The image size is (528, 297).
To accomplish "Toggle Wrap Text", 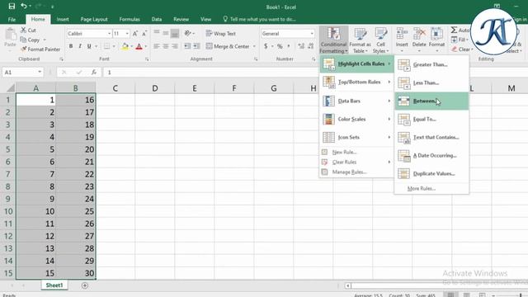I will tap(221, 33).
